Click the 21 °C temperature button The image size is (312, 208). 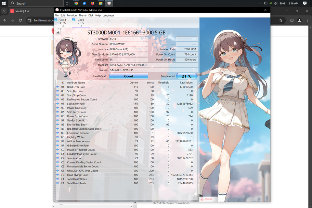coord(187,76)
